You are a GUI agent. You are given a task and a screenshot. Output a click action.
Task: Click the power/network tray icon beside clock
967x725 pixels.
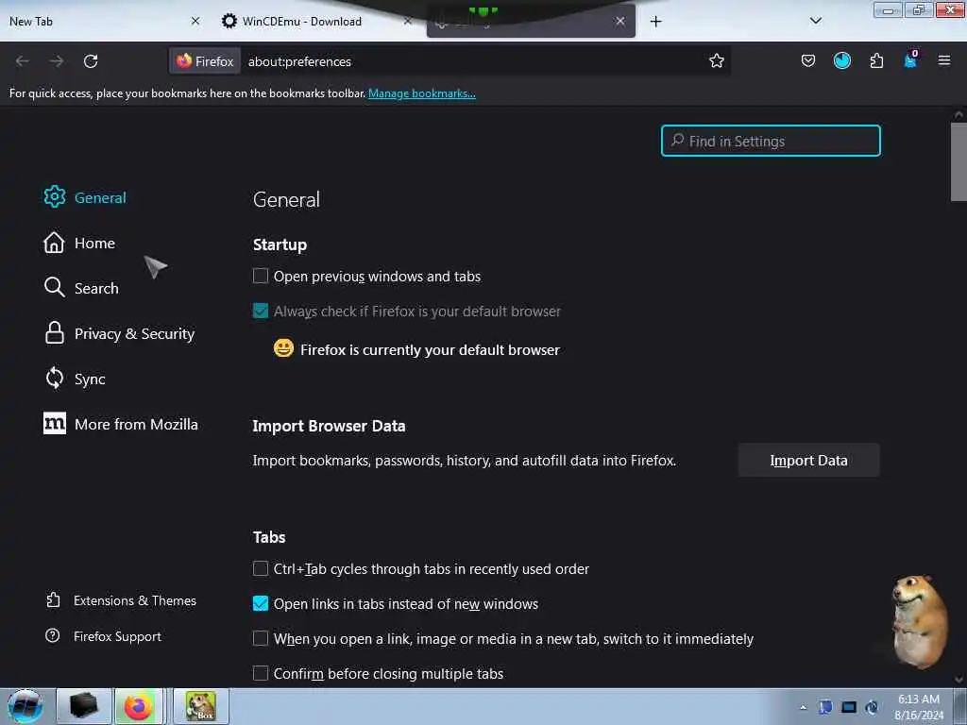click(872, 707)
